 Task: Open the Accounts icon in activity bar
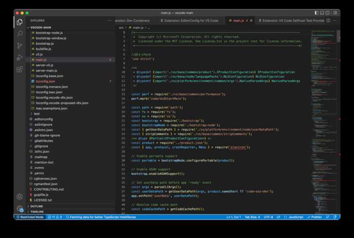point(20,197)
